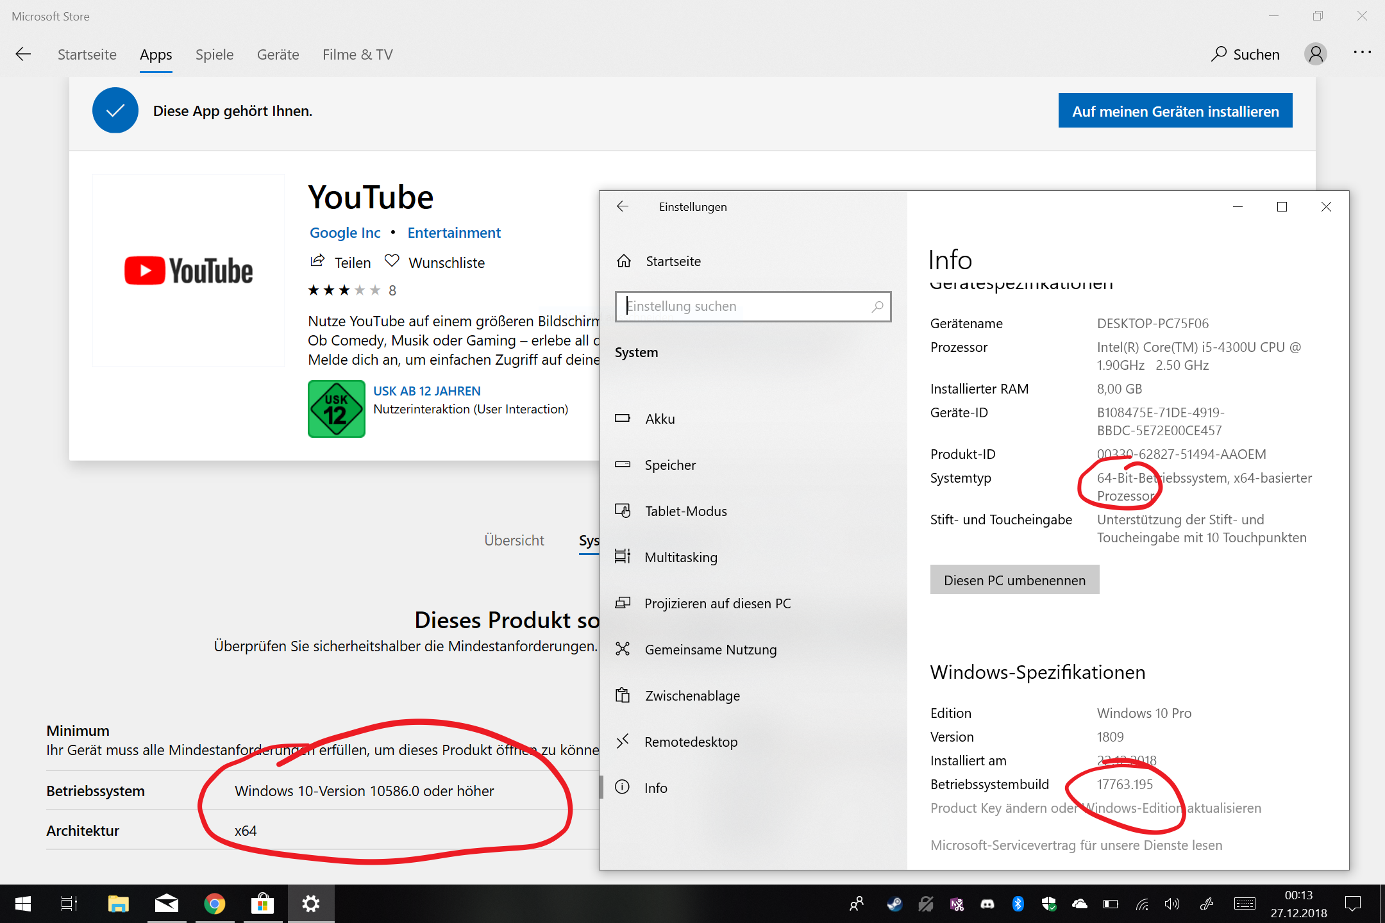This screenshot has height=923, width=1385.
Task: Open the Filme & TV tab
Action: pos(357,54)
